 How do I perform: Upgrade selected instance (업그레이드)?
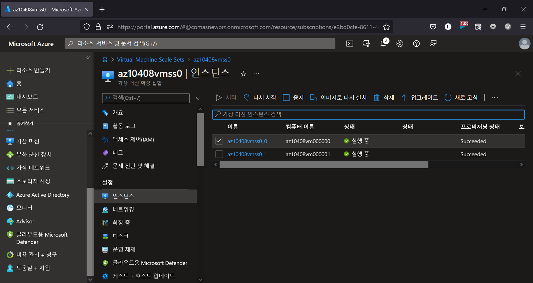(x=419, y=98)
